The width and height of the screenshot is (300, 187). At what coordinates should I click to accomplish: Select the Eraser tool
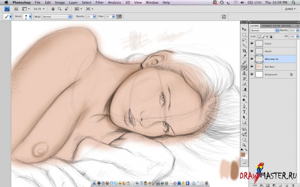[244, 84]
